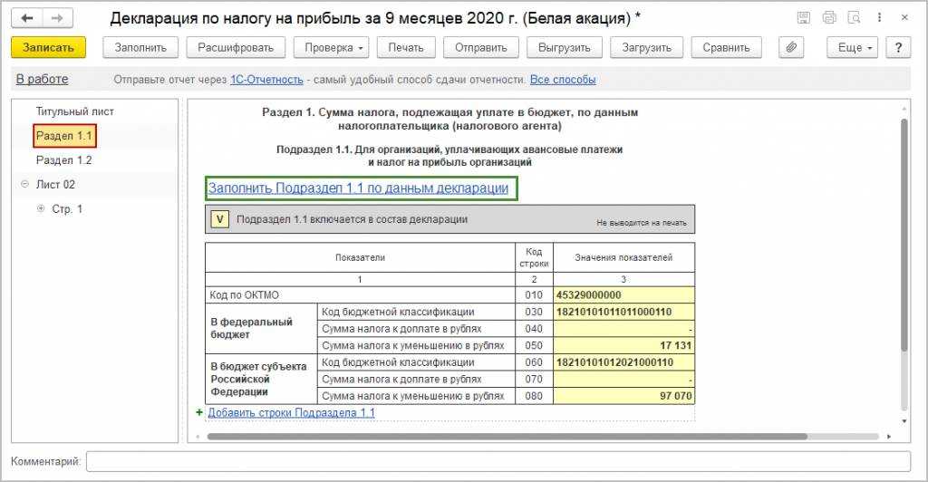Select Раздел 1.2 in the section list
This screenshot has width=928, height=482.
point(64,160)
